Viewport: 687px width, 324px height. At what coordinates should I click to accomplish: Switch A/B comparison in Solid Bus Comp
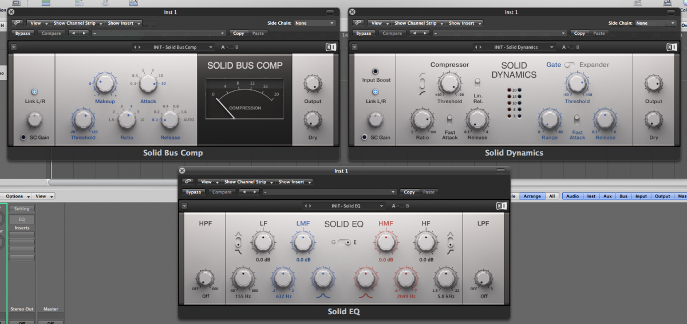pos(229,47)
